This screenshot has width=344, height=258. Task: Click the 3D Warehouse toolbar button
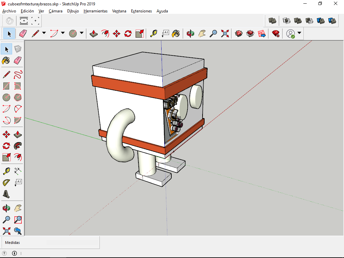(x=239, y=34)
